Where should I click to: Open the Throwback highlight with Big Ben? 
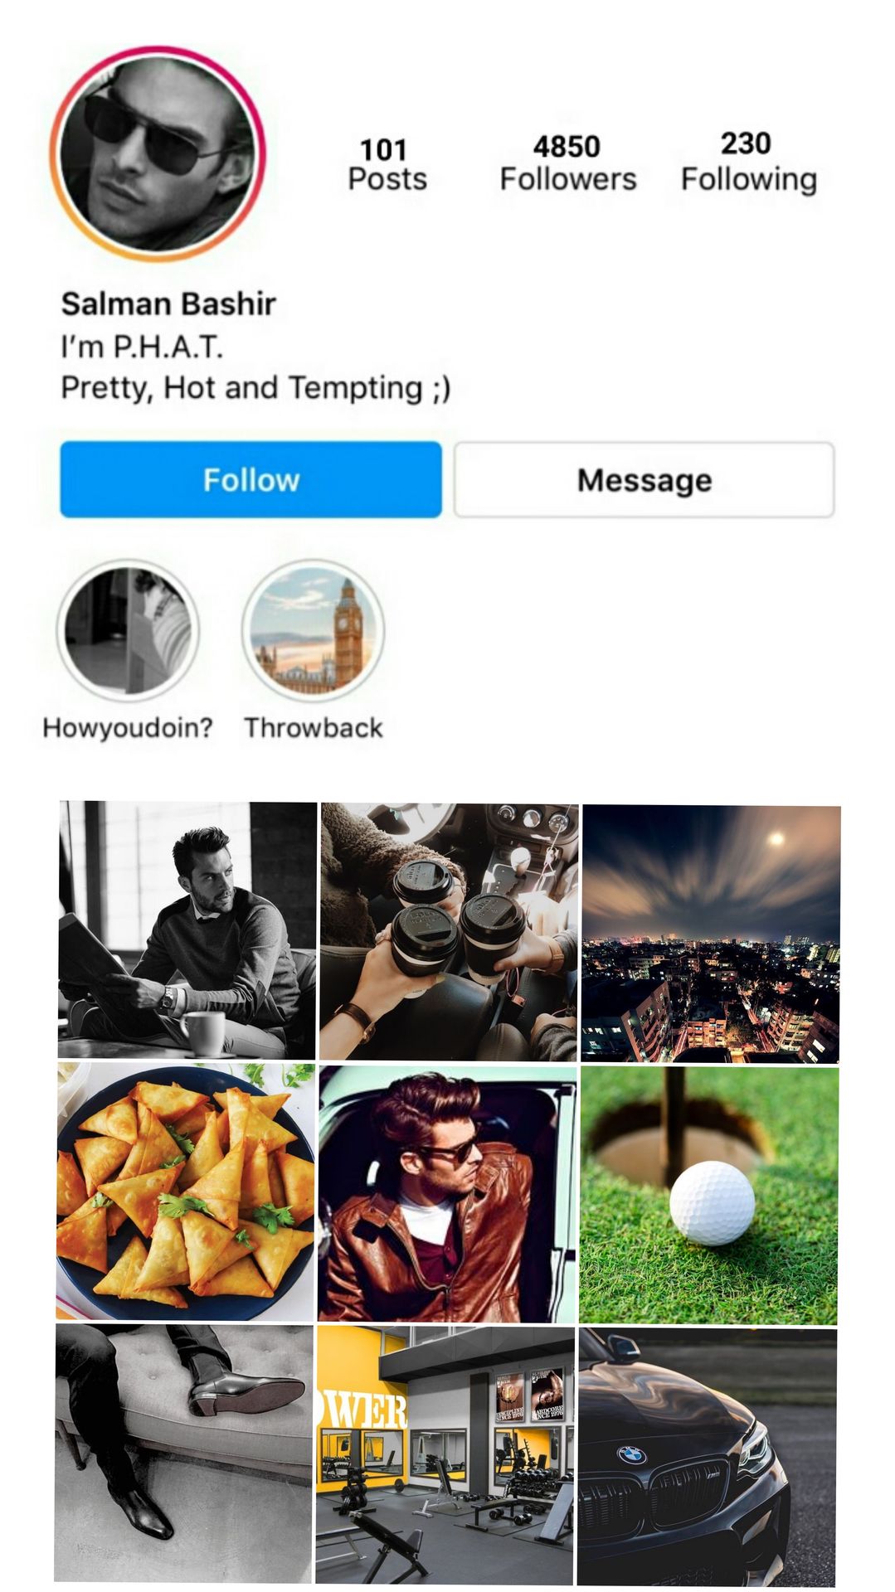point(314,630)
